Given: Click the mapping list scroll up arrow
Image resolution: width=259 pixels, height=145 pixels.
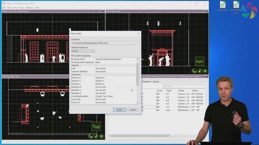Looking at the screenshot, I should (138, 59).
